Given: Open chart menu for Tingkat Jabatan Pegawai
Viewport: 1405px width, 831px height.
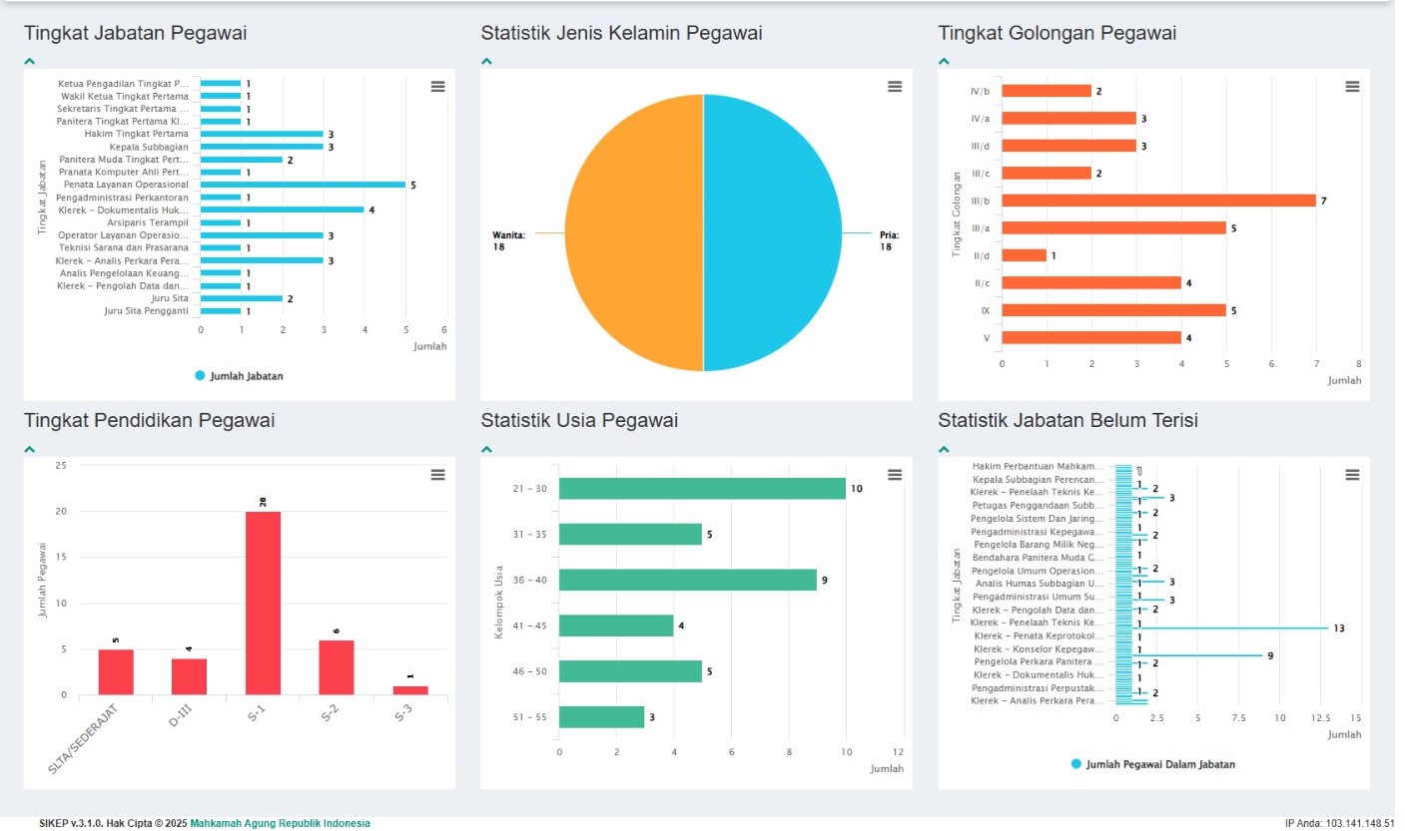Looking at the screenshot, I should 437,87.
